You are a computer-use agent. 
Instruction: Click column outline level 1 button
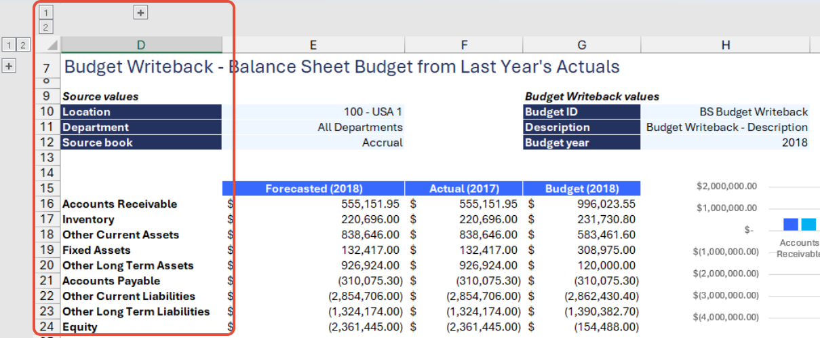click(46, 12)
